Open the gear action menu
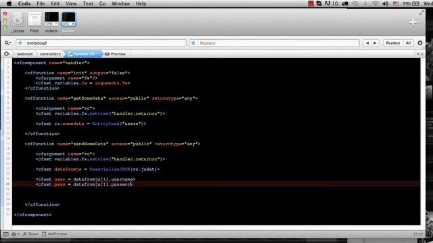433x243 pixels. (15, 234)
